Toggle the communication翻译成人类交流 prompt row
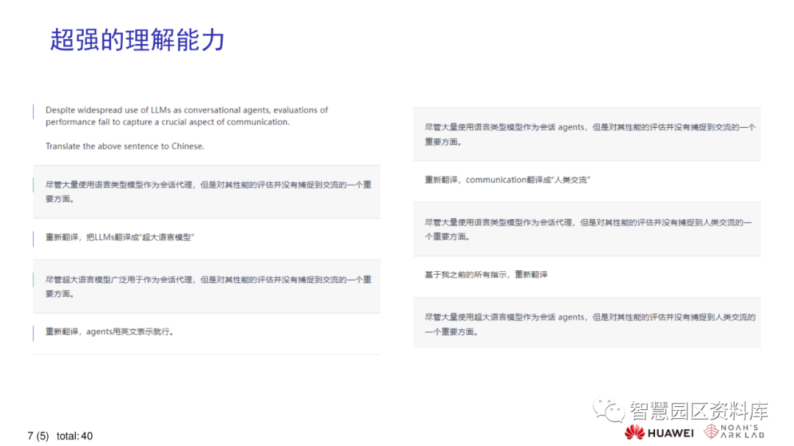 coord(588,179)
